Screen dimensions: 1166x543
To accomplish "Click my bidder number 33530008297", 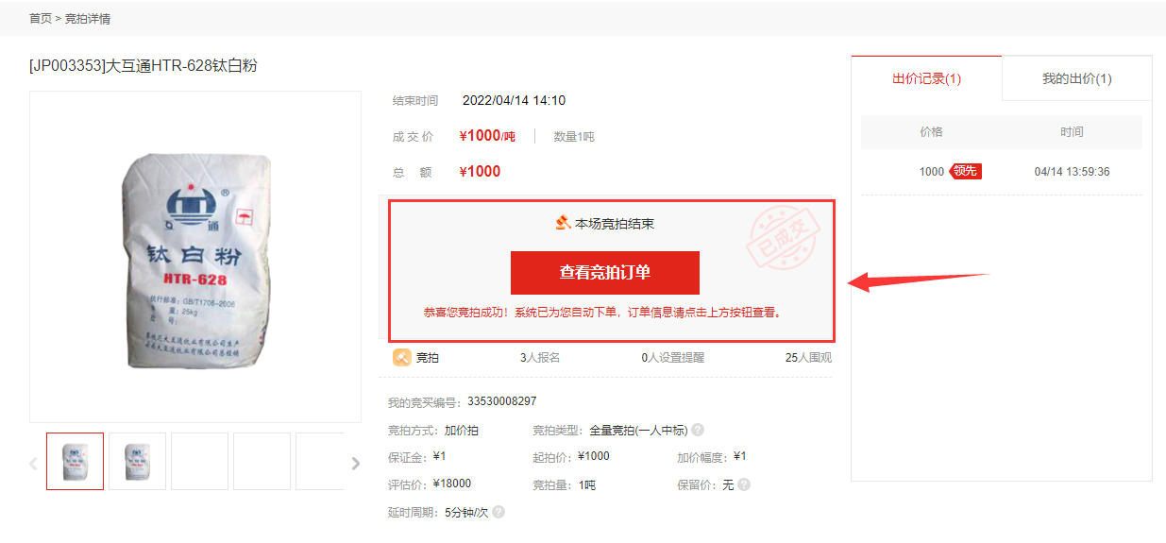I will [501, 401].
